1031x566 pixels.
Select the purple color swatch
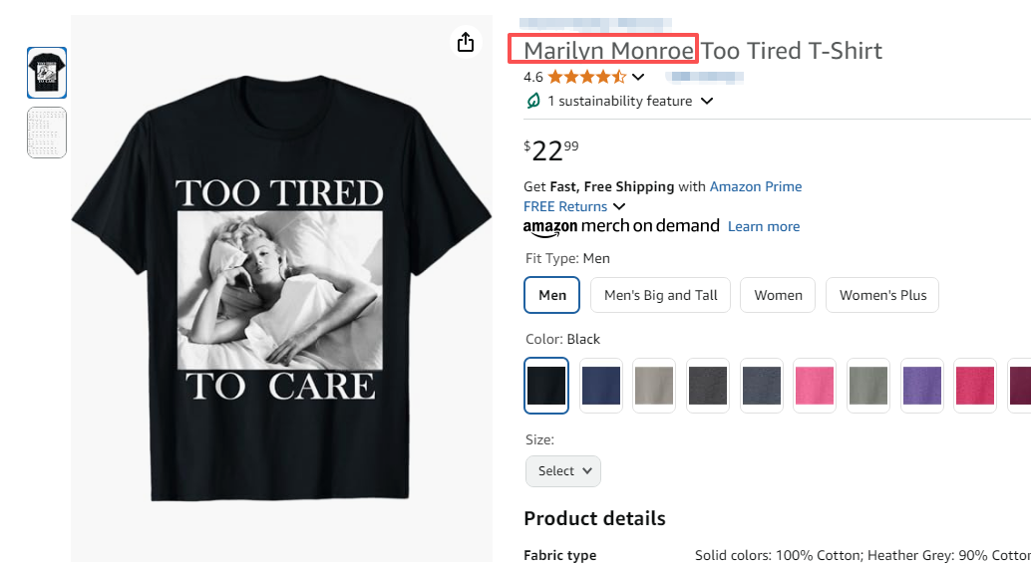click(922, 386)
